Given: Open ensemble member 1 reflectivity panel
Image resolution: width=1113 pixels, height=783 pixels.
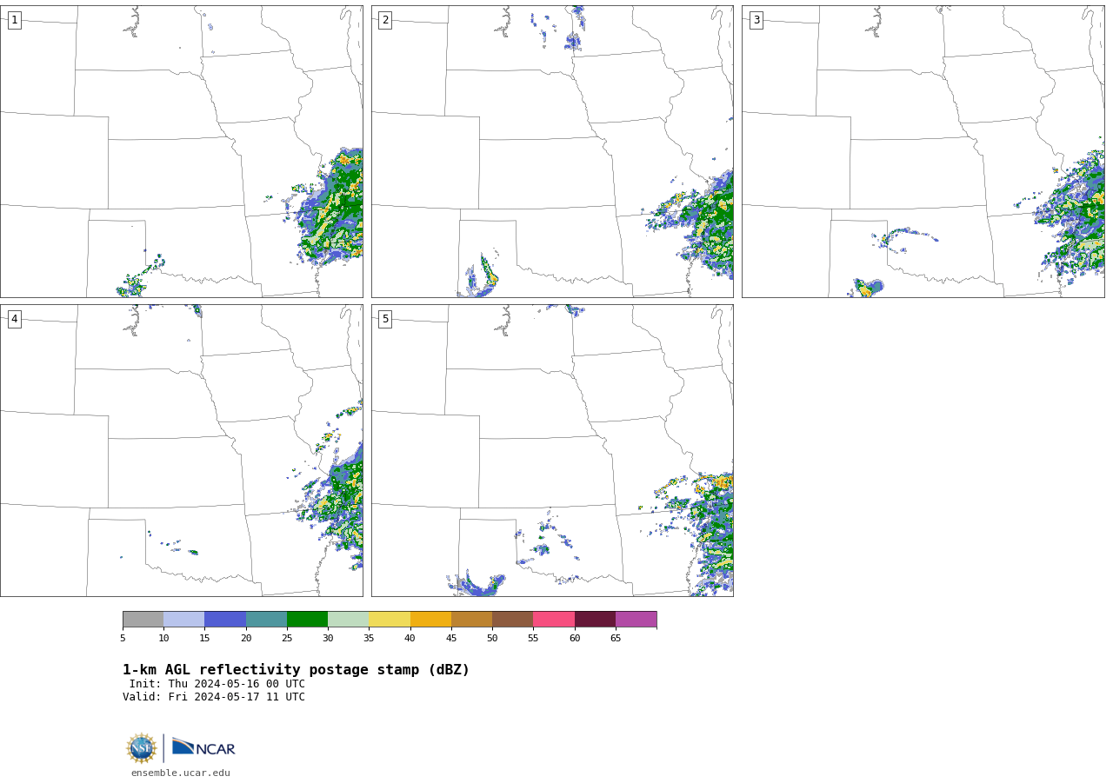Looking at the screenshot, I should 181,151.
